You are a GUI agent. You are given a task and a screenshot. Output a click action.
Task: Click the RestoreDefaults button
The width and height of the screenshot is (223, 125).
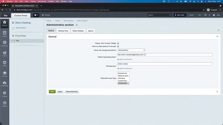[x=72, y=92]
